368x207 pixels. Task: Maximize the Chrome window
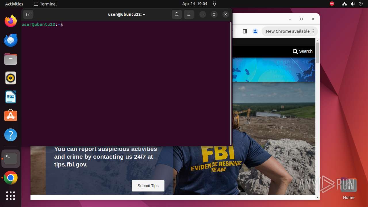click(x=302, y=19)
